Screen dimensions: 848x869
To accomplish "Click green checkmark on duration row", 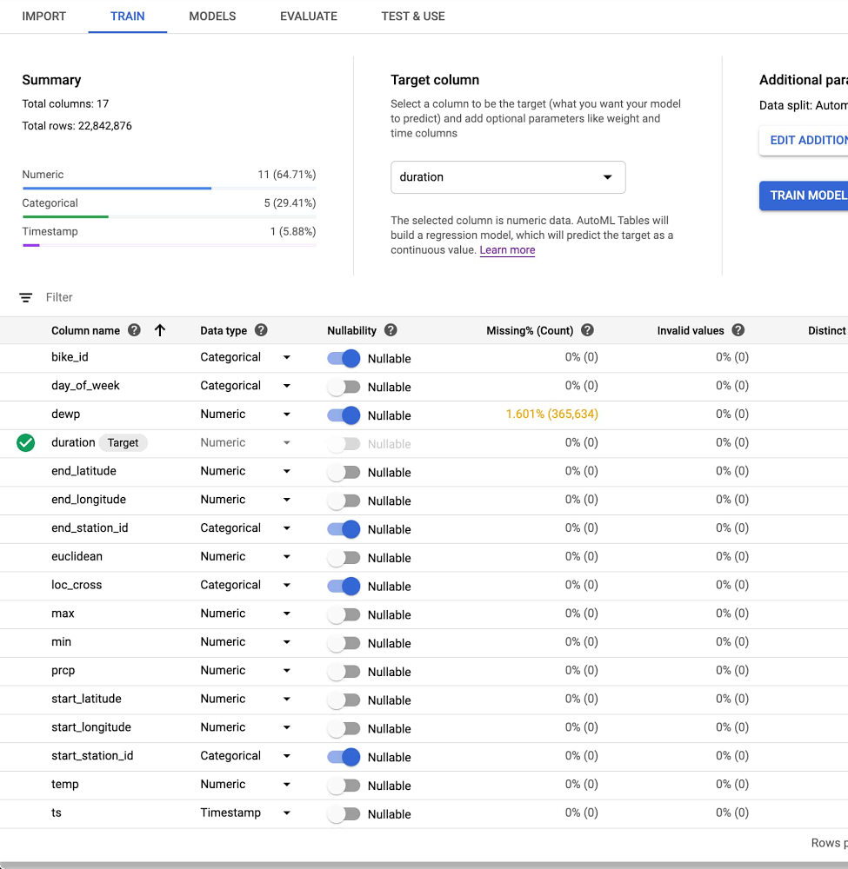I will click(25, 443).
